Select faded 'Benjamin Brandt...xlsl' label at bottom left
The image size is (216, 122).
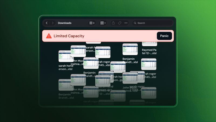click(66, 96)
